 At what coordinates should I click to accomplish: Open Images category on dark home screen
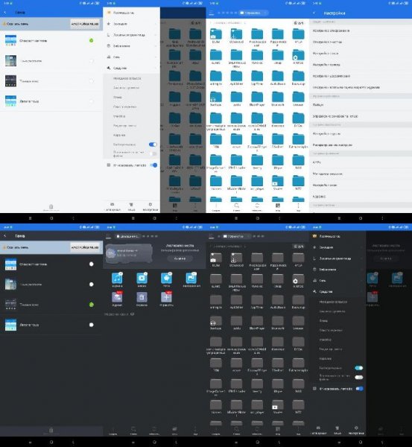tap(191, 278)
